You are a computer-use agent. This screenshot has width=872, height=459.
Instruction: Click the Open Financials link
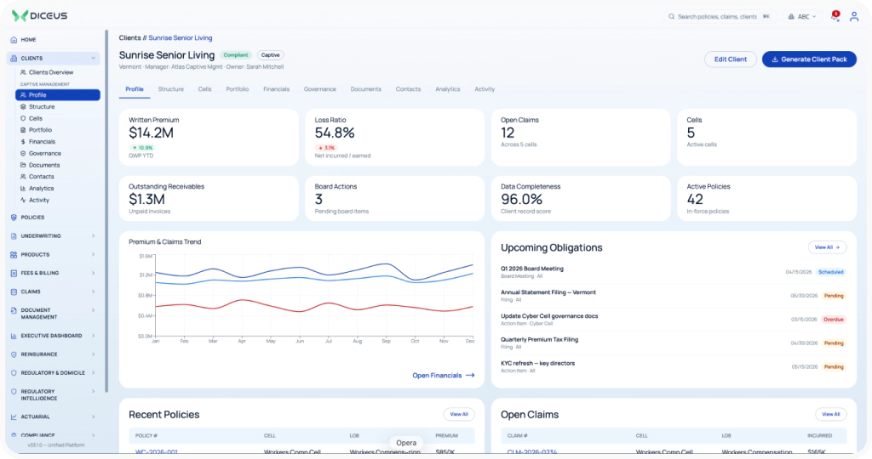coord(443,376)
